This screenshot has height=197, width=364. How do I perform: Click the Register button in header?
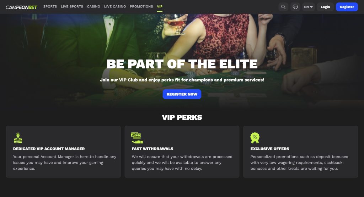coord(347,7)
